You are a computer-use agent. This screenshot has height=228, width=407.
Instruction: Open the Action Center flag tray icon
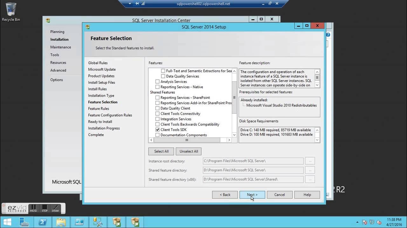tap(365, 222)
